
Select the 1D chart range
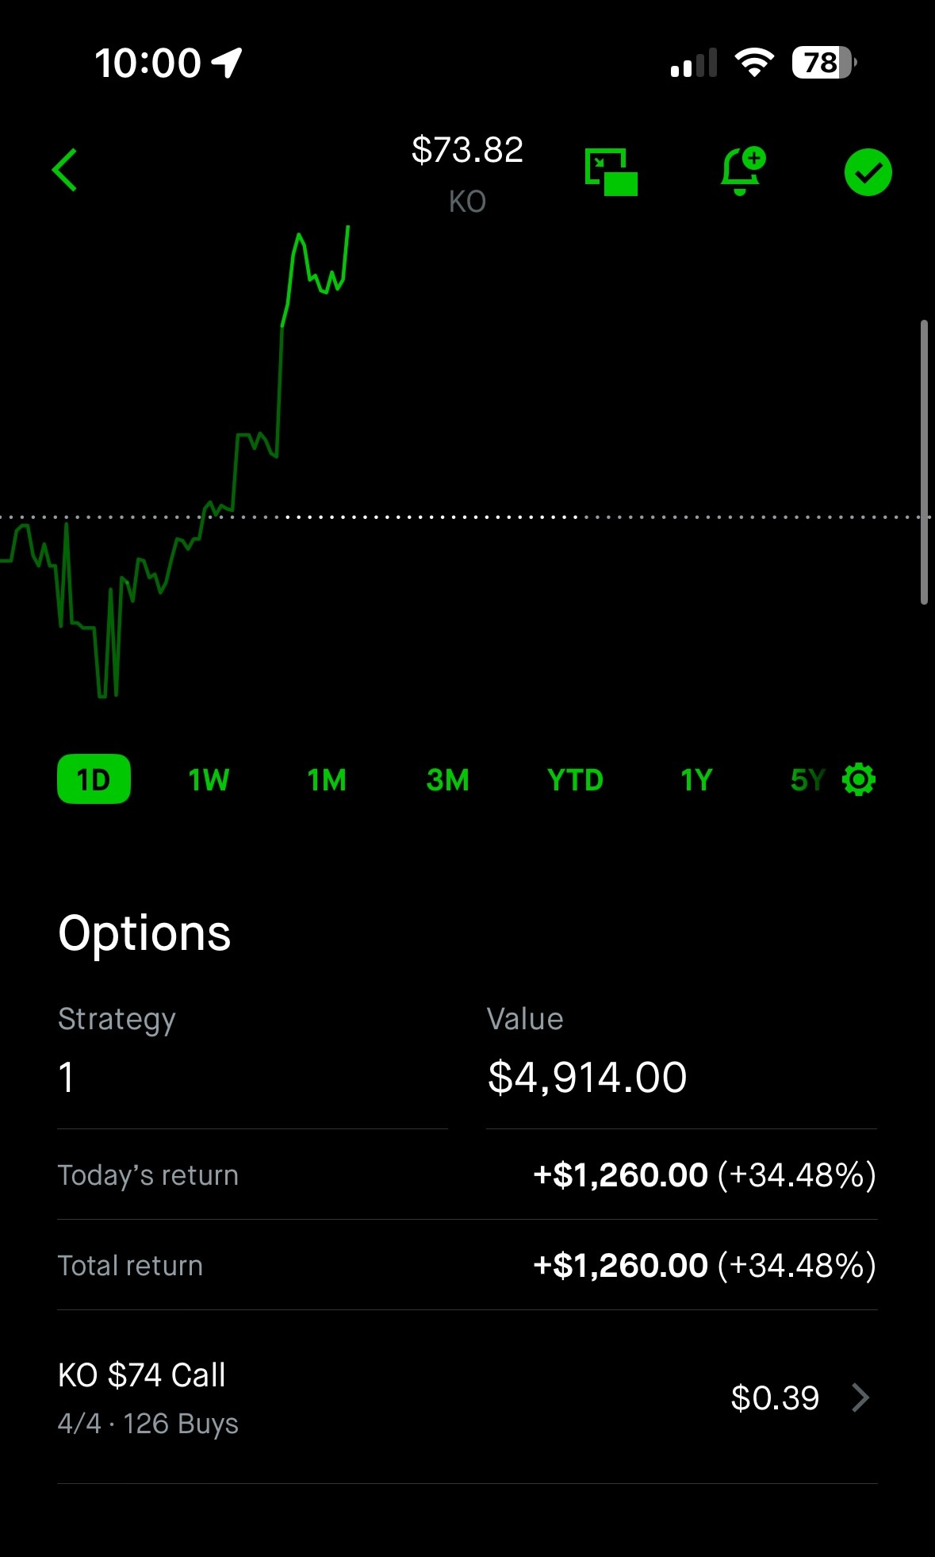coord(94,779)
